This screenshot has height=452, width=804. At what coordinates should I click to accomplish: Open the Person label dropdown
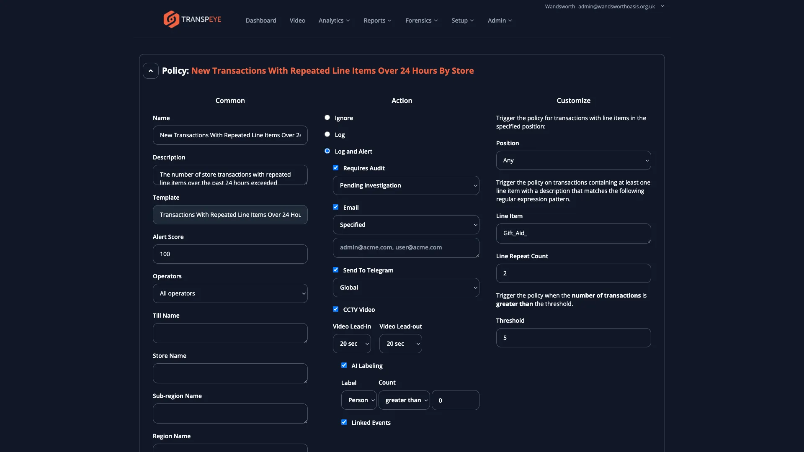[x=359, y=400]
